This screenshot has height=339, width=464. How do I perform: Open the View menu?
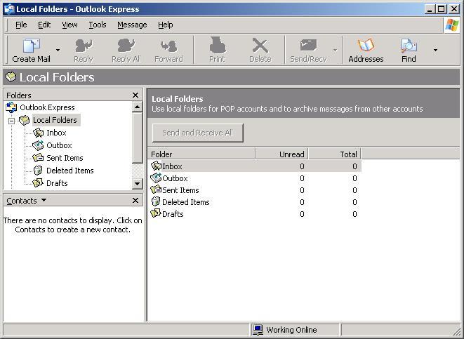point(69,25)
